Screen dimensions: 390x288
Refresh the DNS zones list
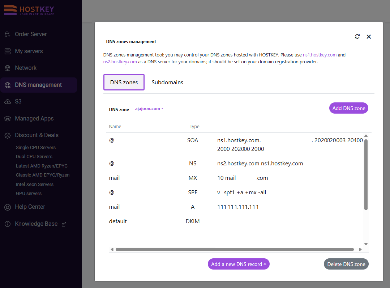[x=357, y=37]
